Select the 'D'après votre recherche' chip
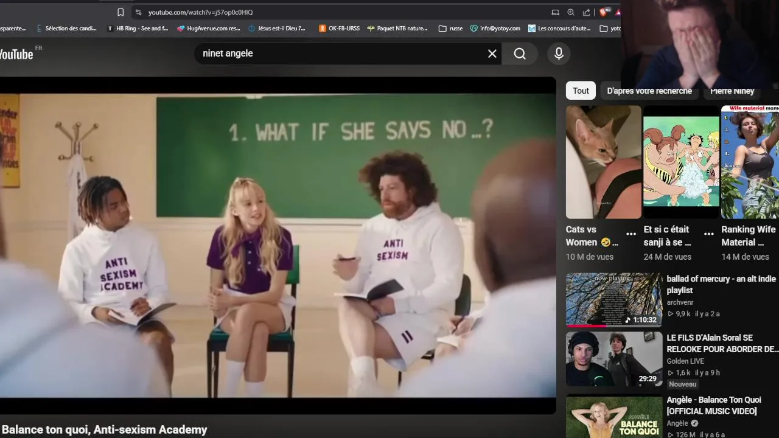 click(x=649, y=91)
